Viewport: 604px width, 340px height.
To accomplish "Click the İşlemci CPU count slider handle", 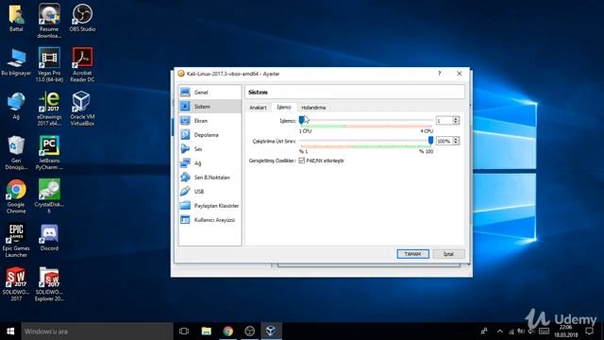I will (x=302, y=120).
